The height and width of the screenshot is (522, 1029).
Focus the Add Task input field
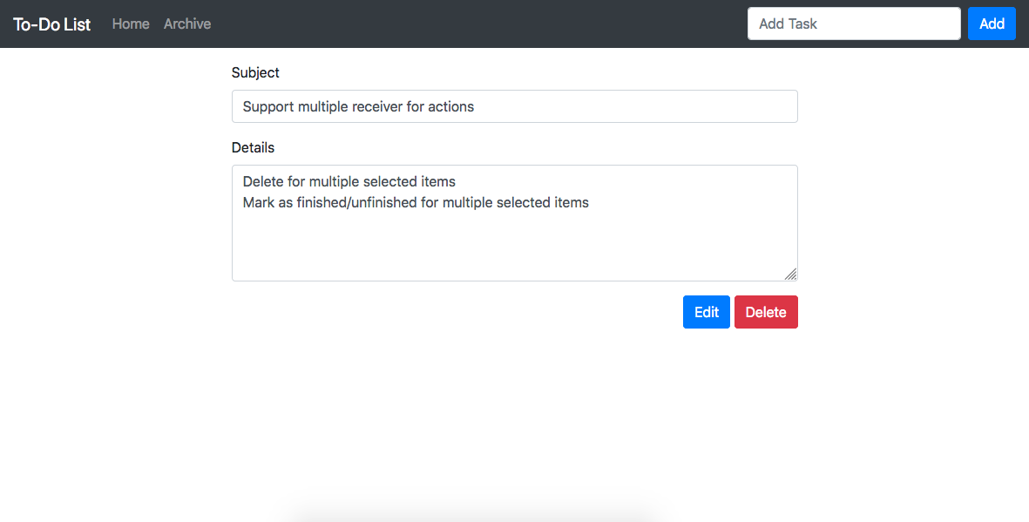coord(854,24)
